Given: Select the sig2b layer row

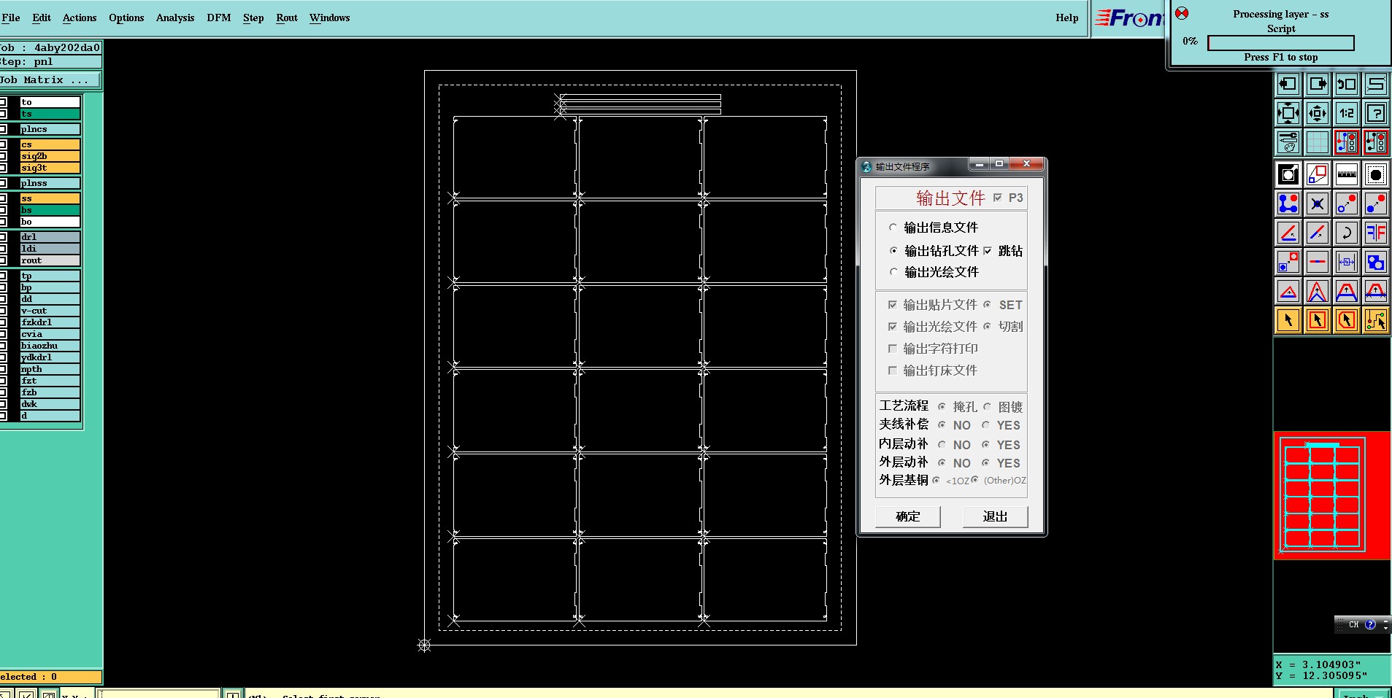Looking at the screenshot, I should (x=50, y=156).
